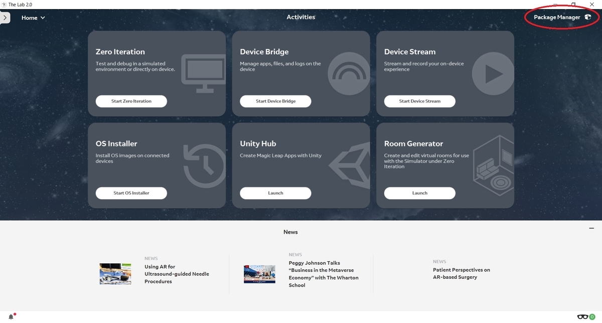Click the Start Zero Iteration button

tap(131, 101)
